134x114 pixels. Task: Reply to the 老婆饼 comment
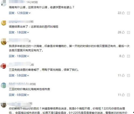tap(12, 13)
